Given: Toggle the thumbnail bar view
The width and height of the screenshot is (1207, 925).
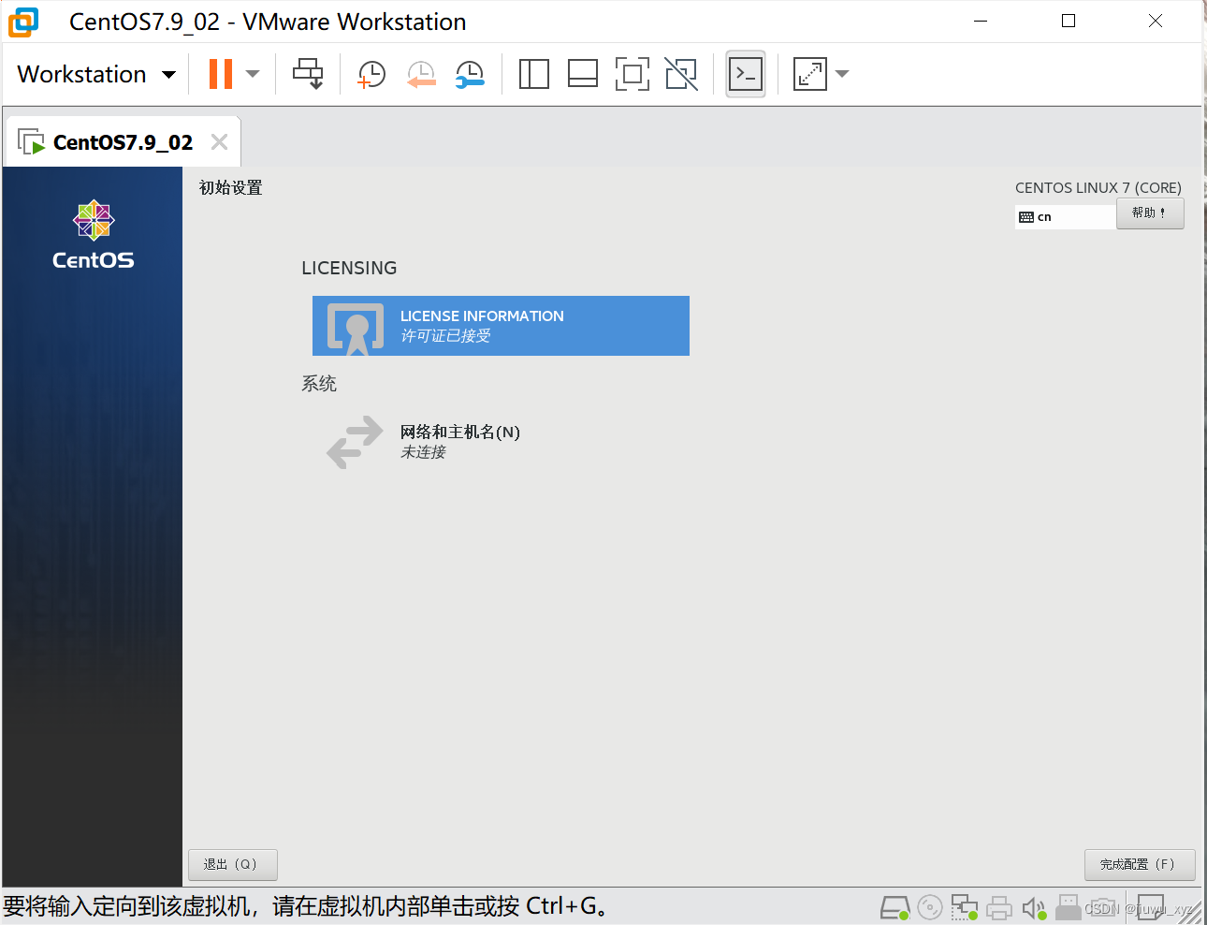Looking at the screenshot, I should click(583, 74).
